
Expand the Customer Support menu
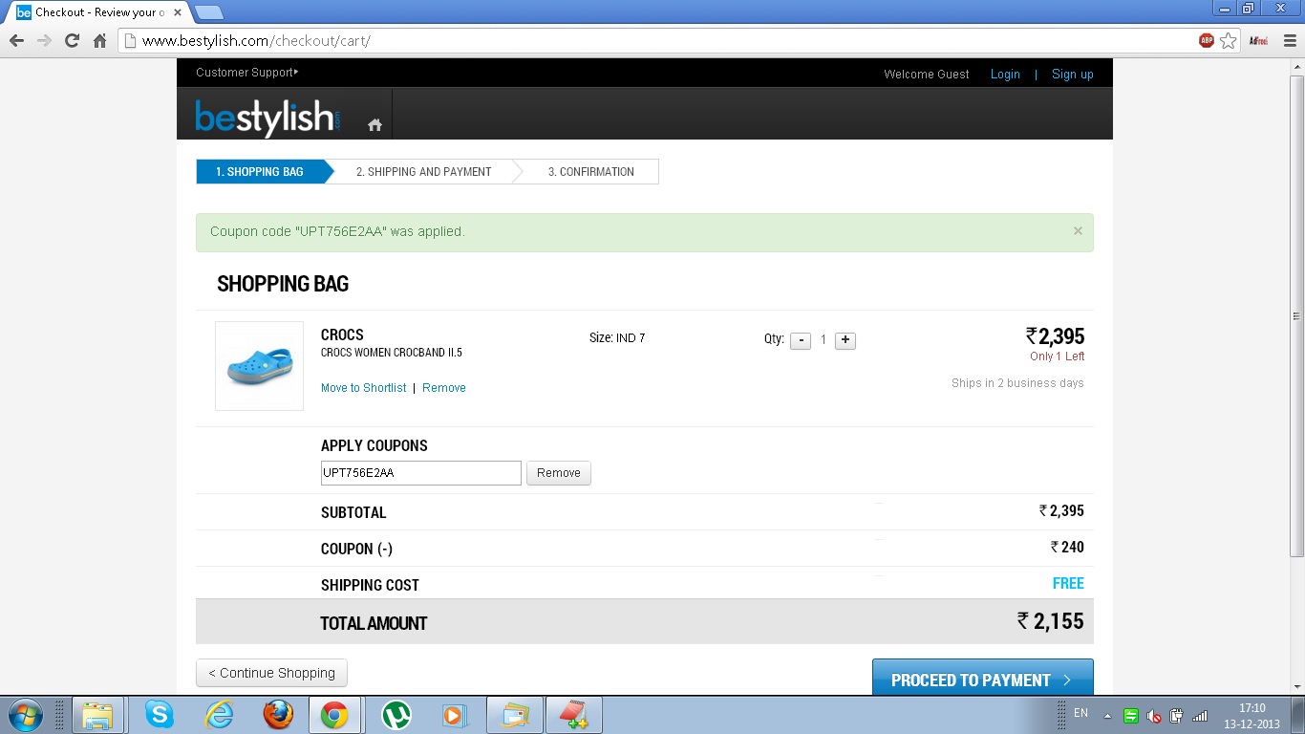pyautogui.click(x=246, y=73)
